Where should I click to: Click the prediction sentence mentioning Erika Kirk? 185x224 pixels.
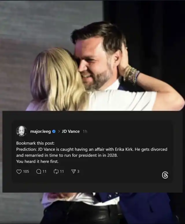pyautogui.click(x=92, y=149)
